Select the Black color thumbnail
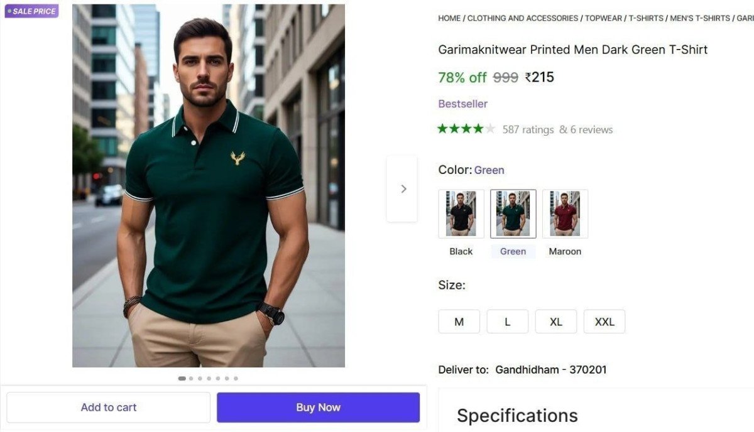Screen dimensions: 754x432 click(x=461, y=214)
